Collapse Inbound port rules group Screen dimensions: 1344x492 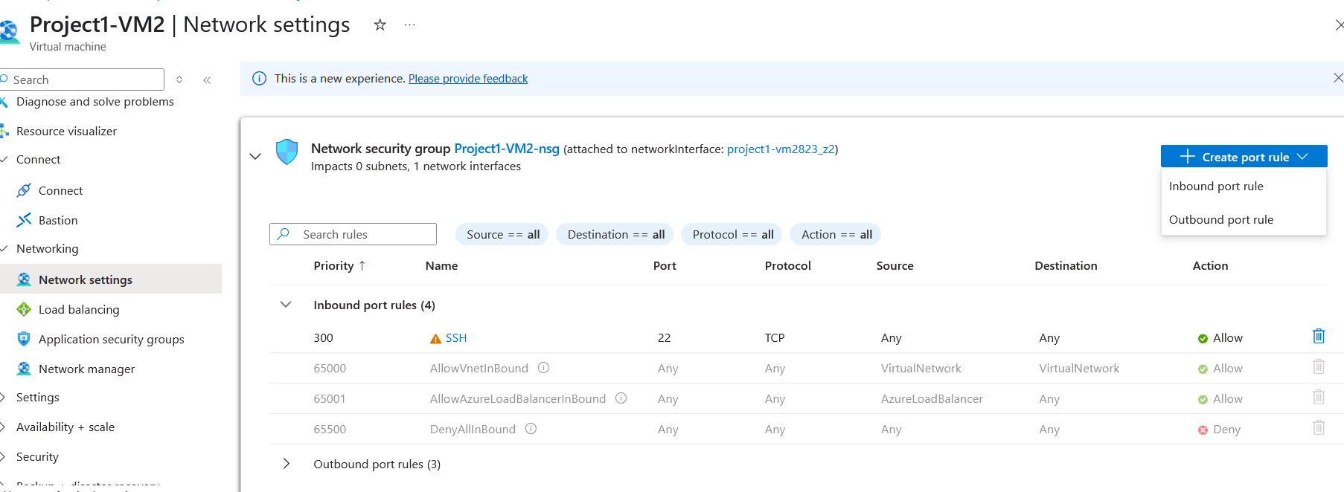coord(286,305)
